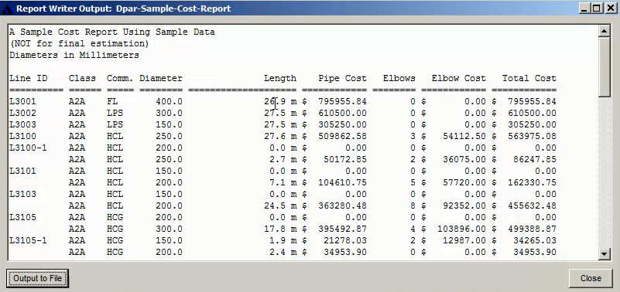Click the empty scrollbar track below thumb
The width and height of the screenshot is (620, 292).
(605, 171)
